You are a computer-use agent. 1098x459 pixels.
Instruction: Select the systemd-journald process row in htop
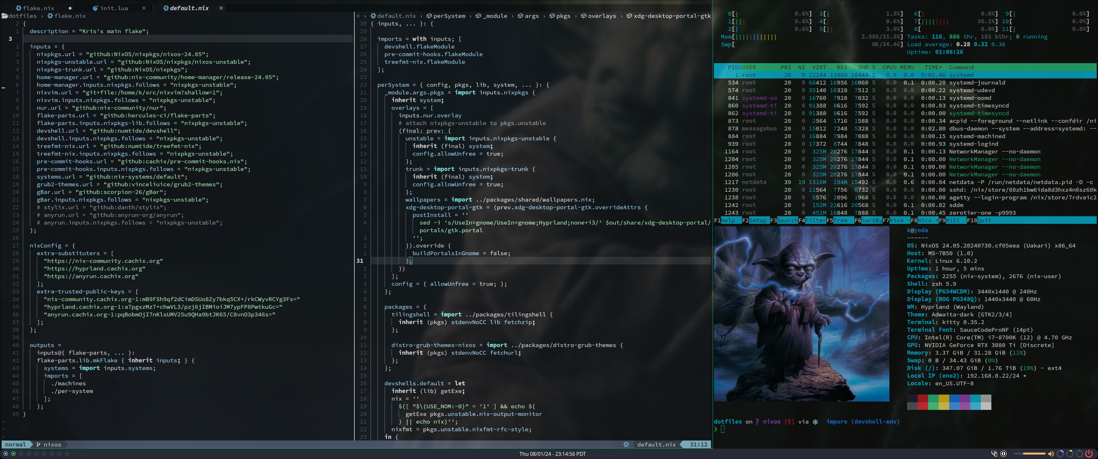(905, 83)
